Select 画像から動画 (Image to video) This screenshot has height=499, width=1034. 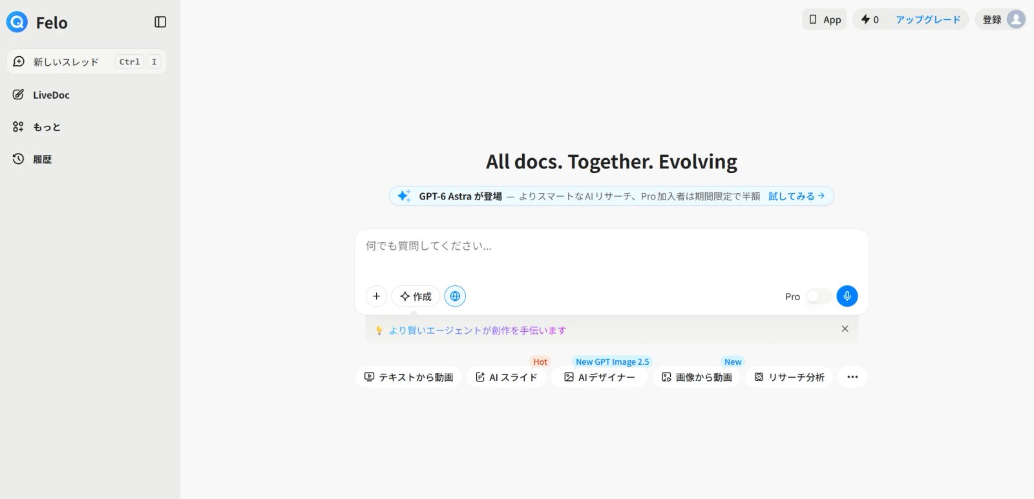[x=697, y=377]
